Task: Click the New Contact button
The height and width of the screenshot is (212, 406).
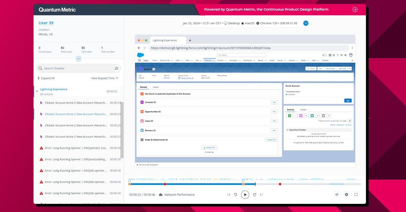Action: pos(330,69)
